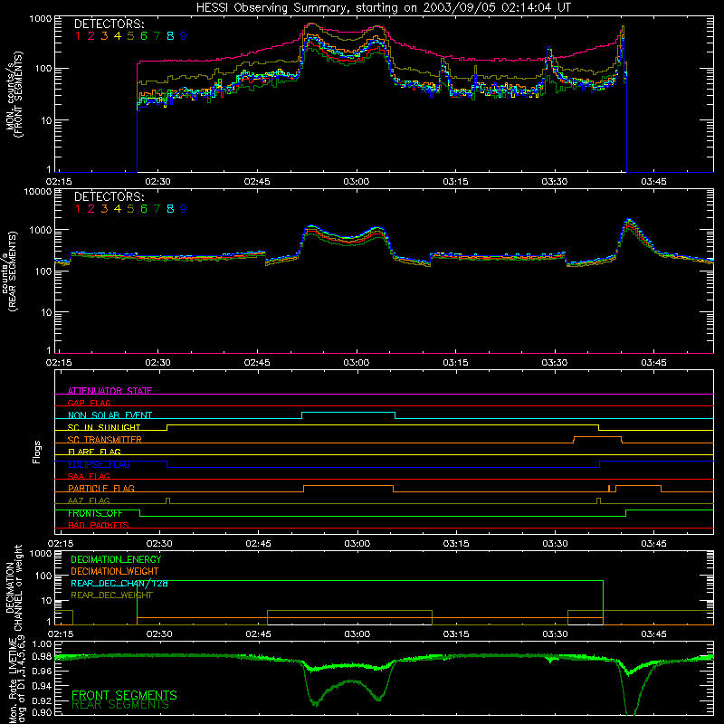Select the DETECTORS: label in the rear segments plot
This screenshot has height=724, width=724.
(x=110, y=197)
